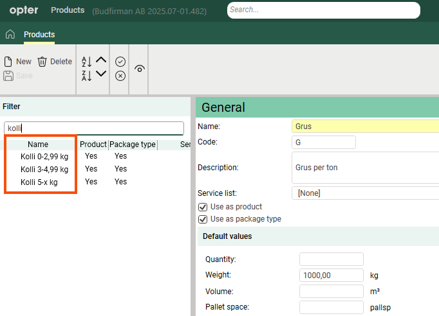Click the move down chevron arrow
The width and height of the screenshot is (439, 316).
tap(101, 74)
